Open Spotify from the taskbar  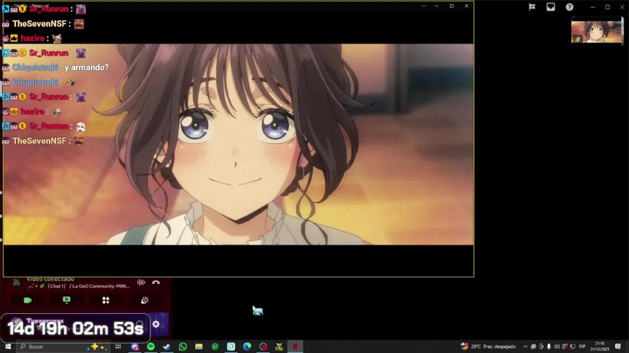(x=151, y=347)
